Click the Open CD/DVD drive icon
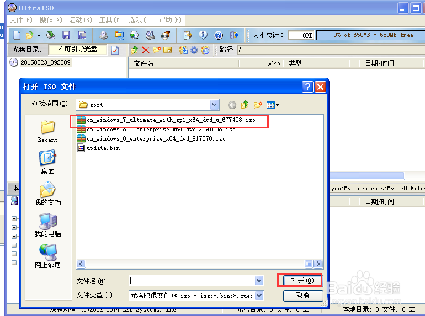This screenshot has width=425, height=316. (x=50, y=35)
